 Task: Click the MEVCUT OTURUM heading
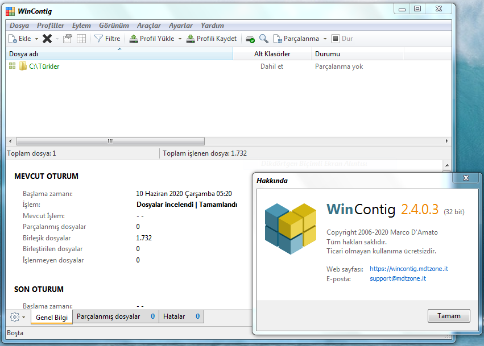click(46, 176)
